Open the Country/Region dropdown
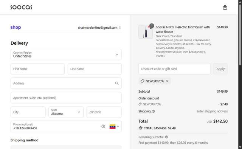Image resolution: width=242 pixels, height=149 pixels. pos(66,54)
